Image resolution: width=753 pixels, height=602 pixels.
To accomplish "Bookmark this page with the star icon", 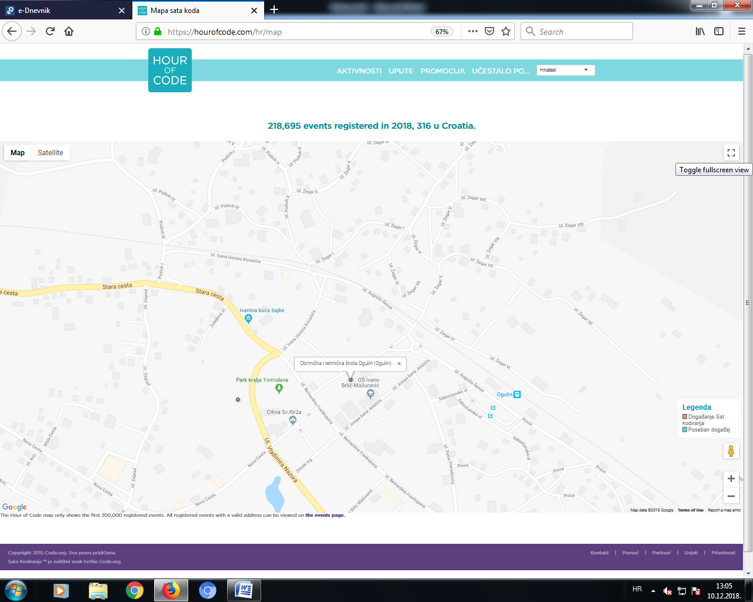I will click(506, 32).
